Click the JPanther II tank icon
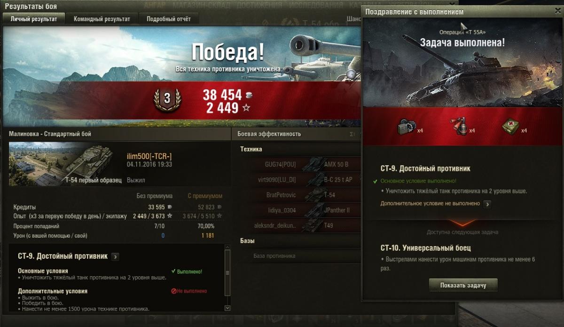Screen dimensions: 564x327 point(311,210)
